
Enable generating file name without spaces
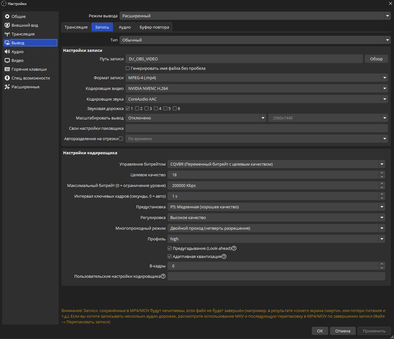[128, 68]
